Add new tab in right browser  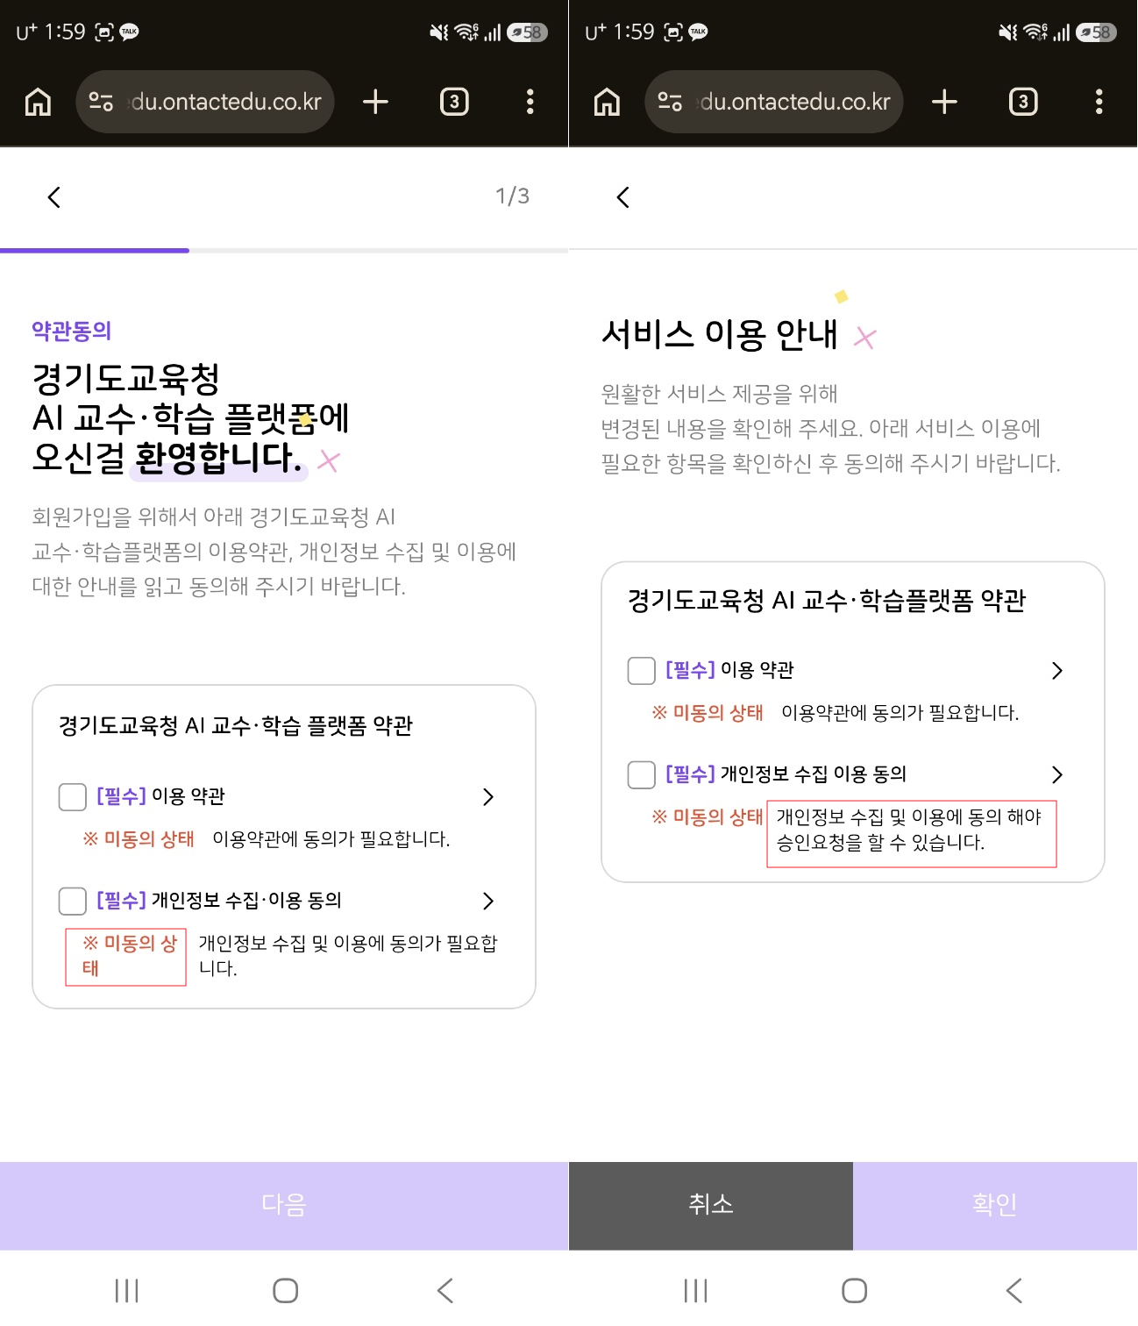(x=944, y=102)
